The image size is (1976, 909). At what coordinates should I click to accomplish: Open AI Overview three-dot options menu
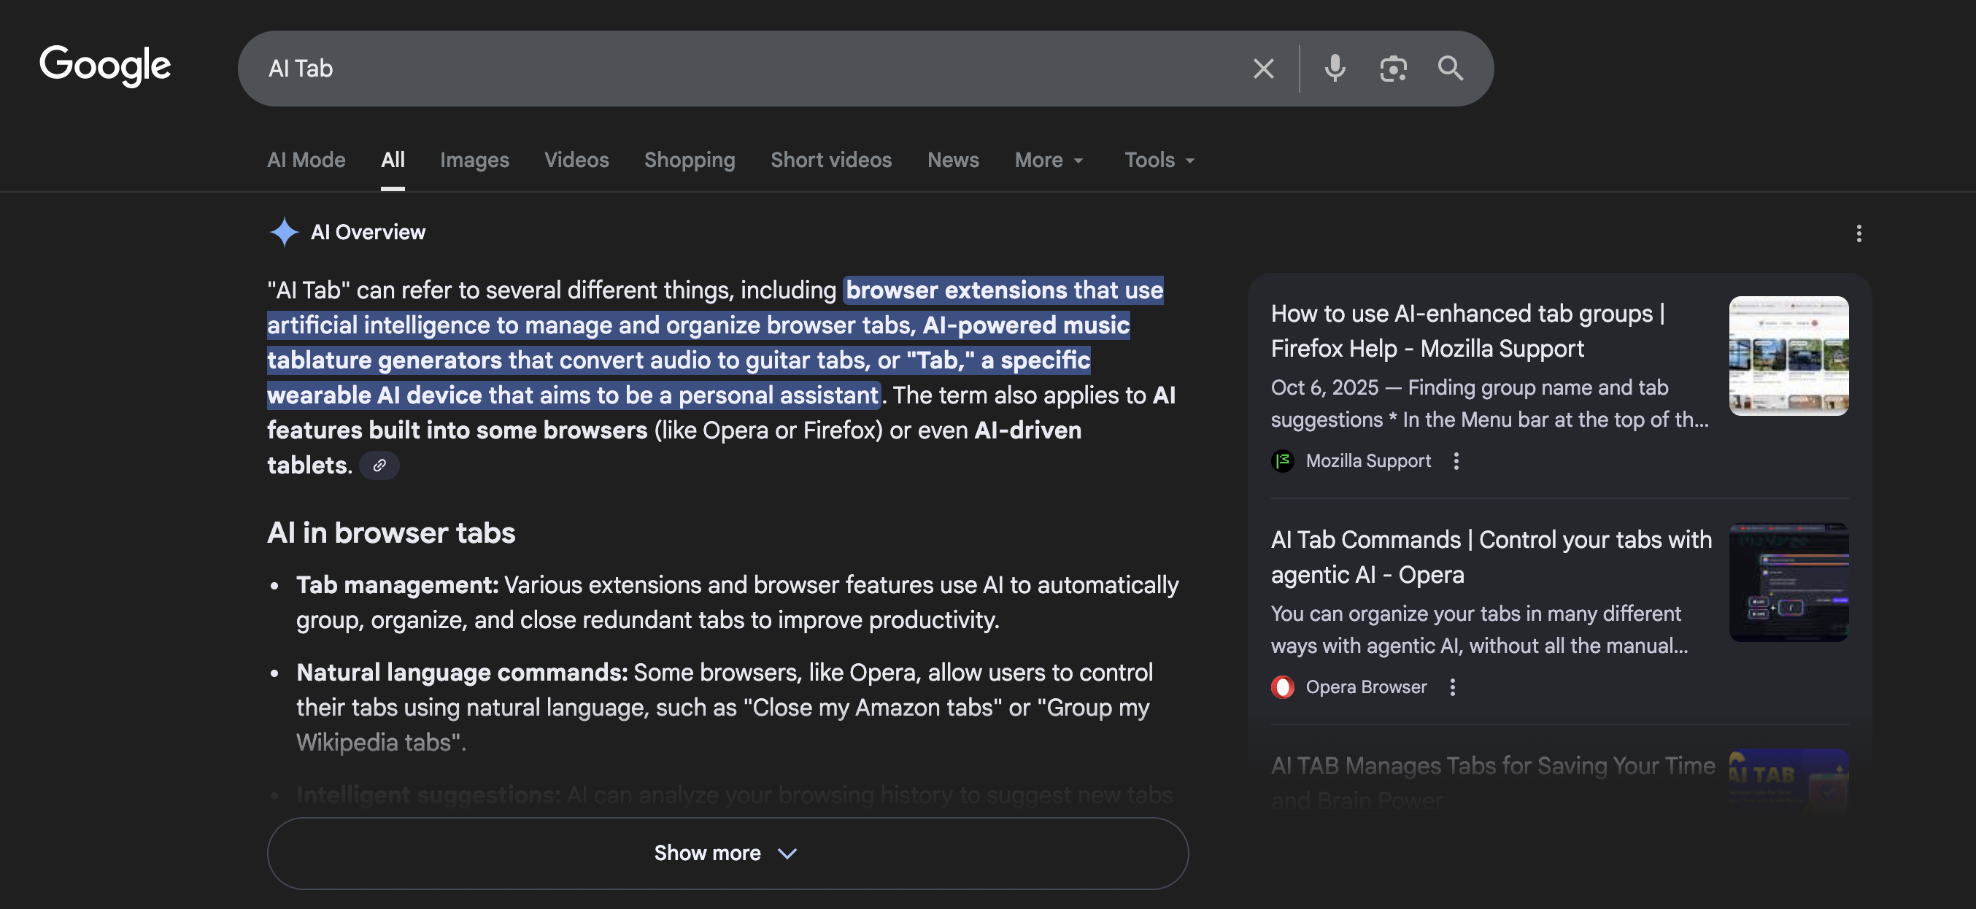click(1858, 233)
